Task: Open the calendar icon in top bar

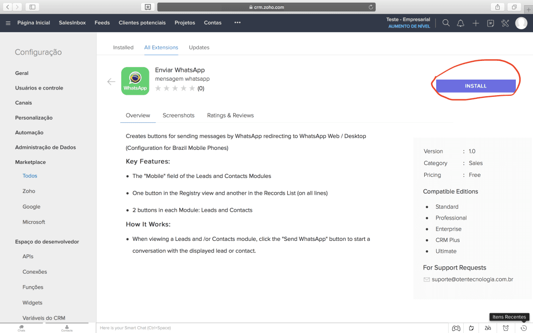Action: click(490, 23)
